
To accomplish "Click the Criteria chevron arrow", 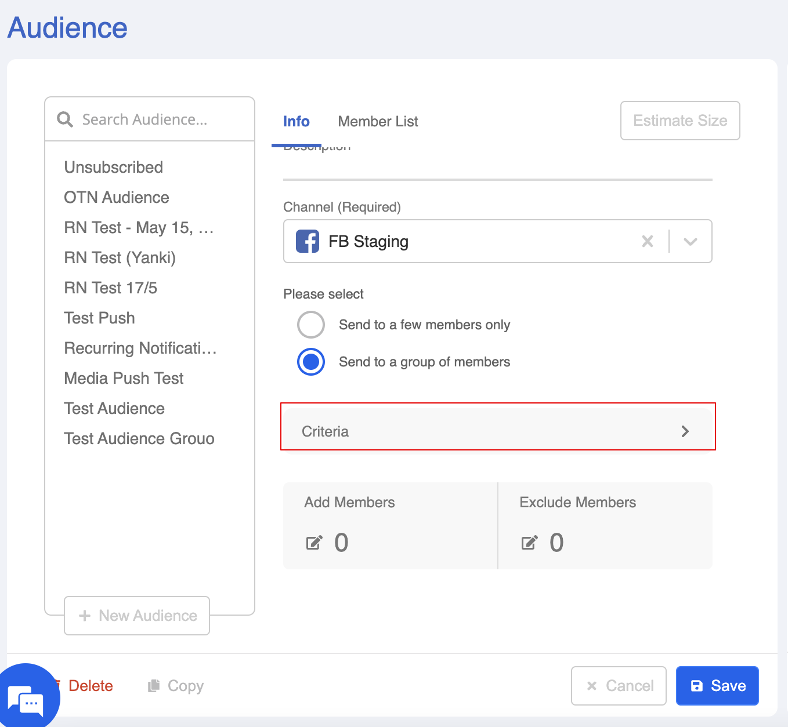I will tap(685, 431).
